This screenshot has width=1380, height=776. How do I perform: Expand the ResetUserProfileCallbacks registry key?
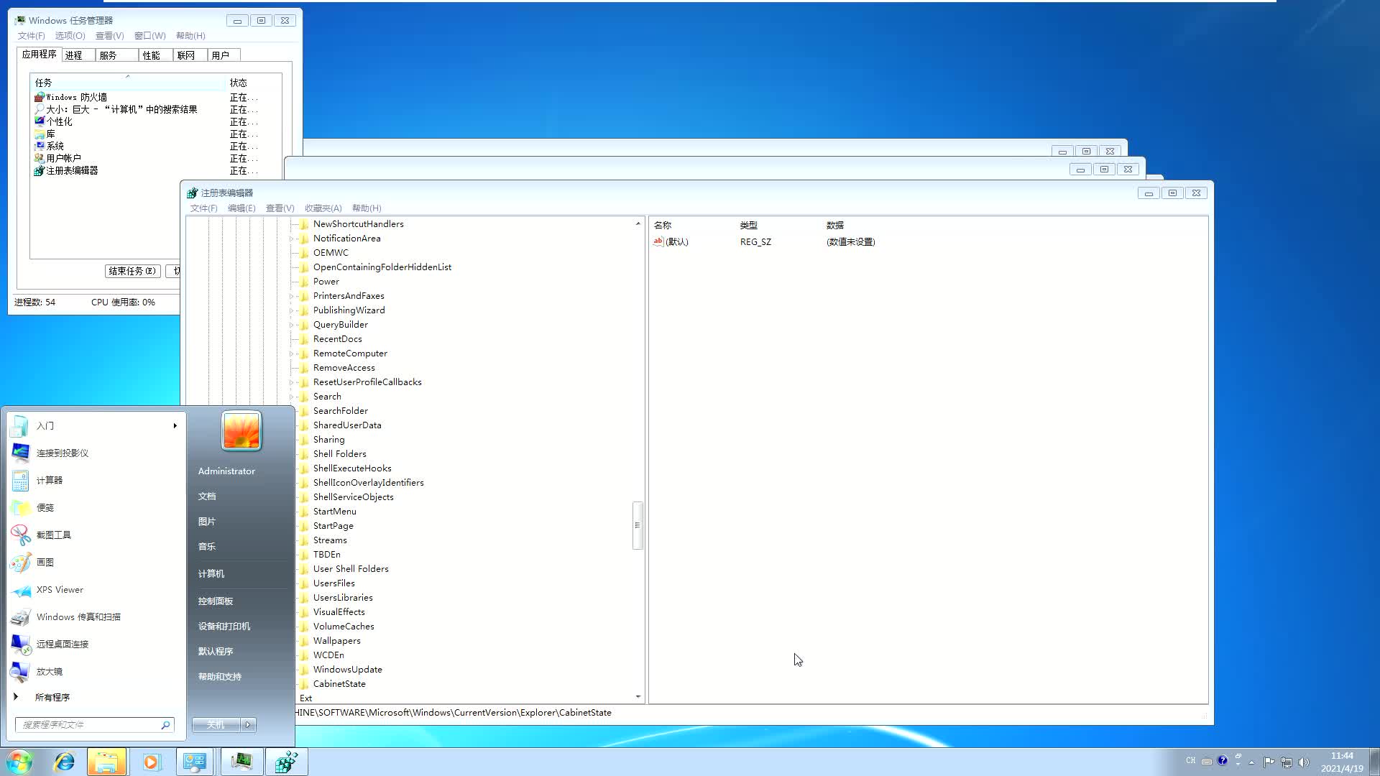[292, 382]
